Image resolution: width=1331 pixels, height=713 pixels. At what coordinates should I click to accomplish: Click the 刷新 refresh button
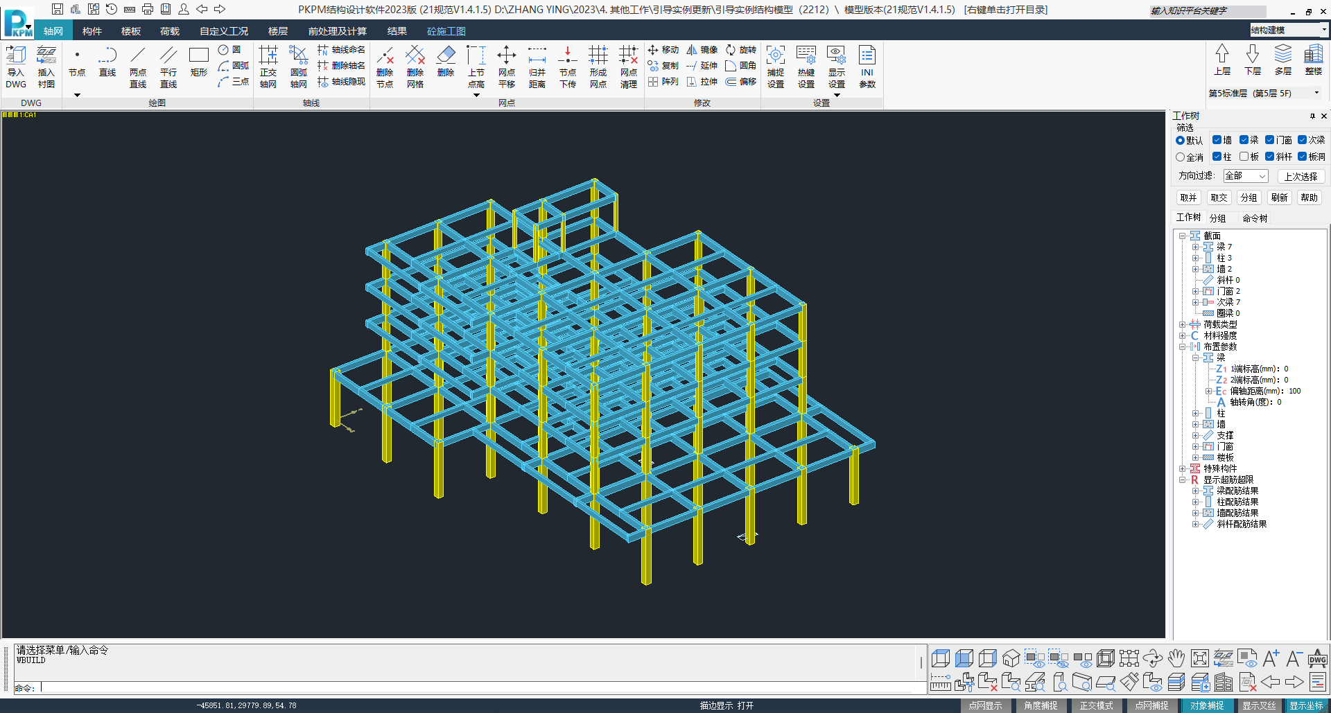(x=1279, y=197)
